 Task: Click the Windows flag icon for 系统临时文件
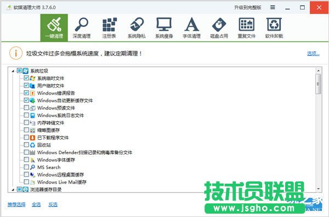coord(32,78)
